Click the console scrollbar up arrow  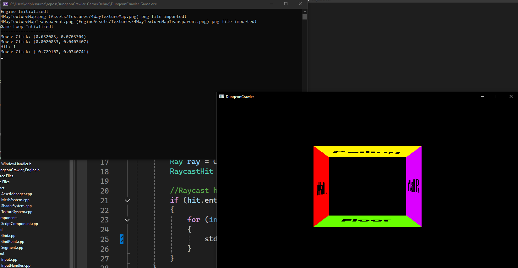[x=305, y=11]
